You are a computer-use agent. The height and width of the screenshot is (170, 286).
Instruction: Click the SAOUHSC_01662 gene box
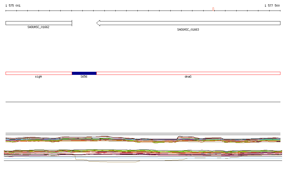pos(39,23)
